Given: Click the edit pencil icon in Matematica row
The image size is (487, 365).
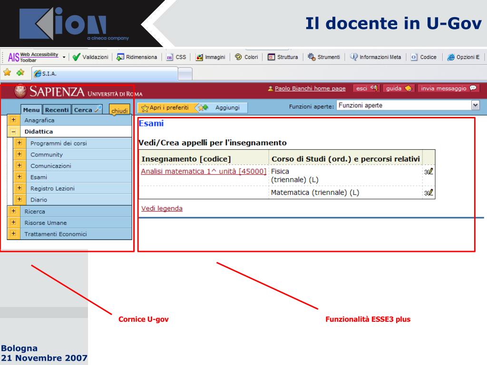Looking at the screenshot, I should click(x=429, y=193).
